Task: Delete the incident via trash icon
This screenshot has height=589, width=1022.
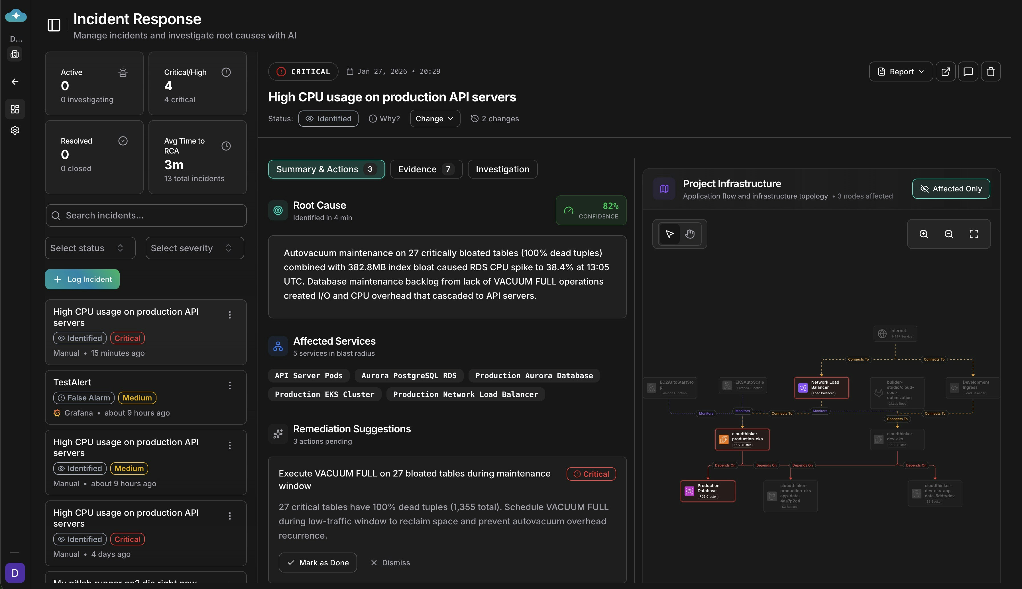Action: point(991,71)
